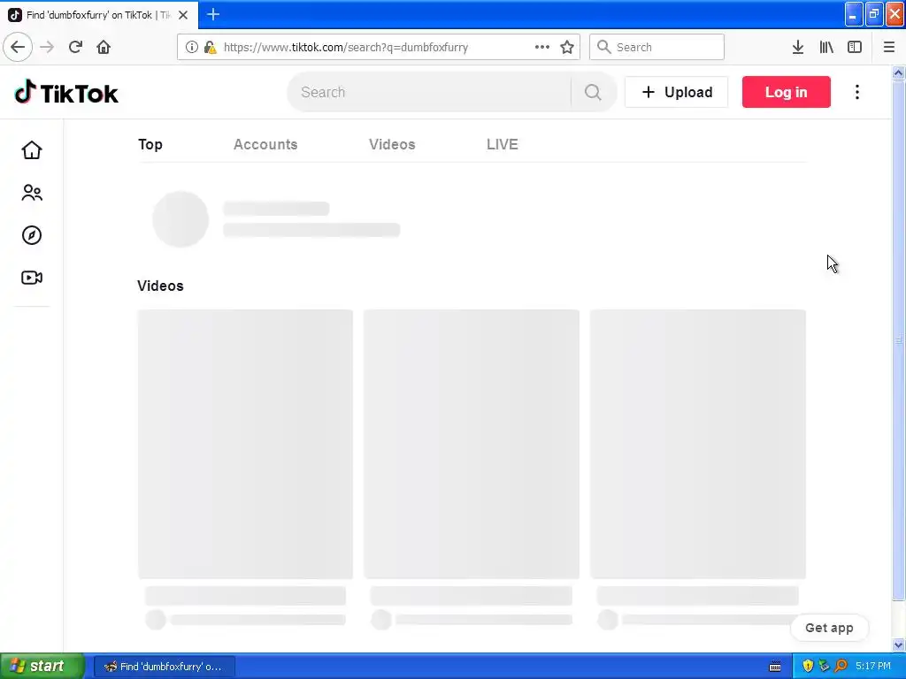Click the orange magnifier tray icon
Image resolution: width=906 pixels, height=679 pixels.
tap(841, 667)
